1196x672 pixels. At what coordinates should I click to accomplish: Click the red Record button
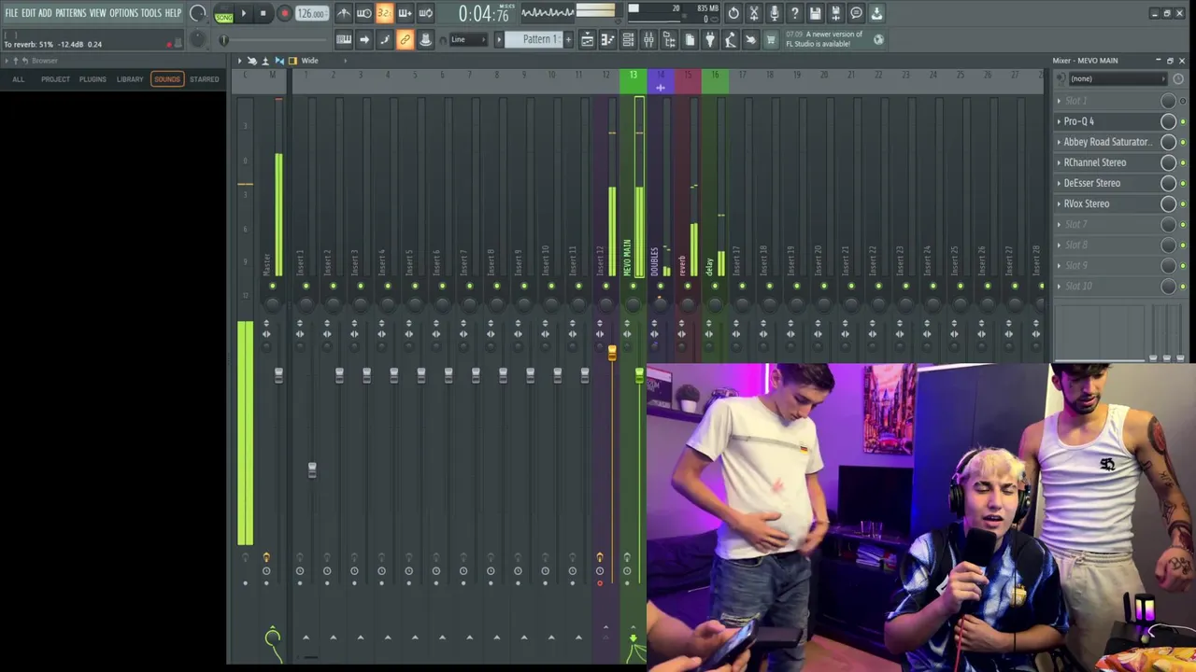tap(284, 13)
